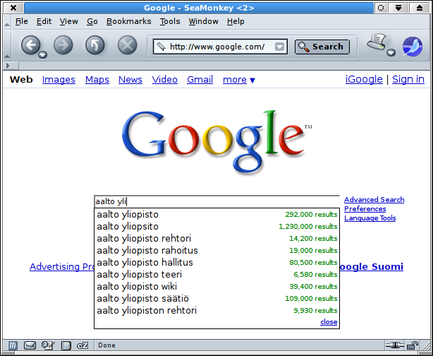Screen dimensions: 433x356
Task: Open the Preferences link
Action: click(365, 209)
